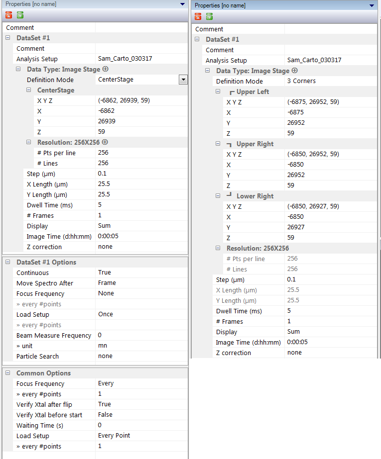Viewport: 381px width, 459px height.
Task: Open the Definition Mode CenterStage dropdown
Action: tap(183, 80)
